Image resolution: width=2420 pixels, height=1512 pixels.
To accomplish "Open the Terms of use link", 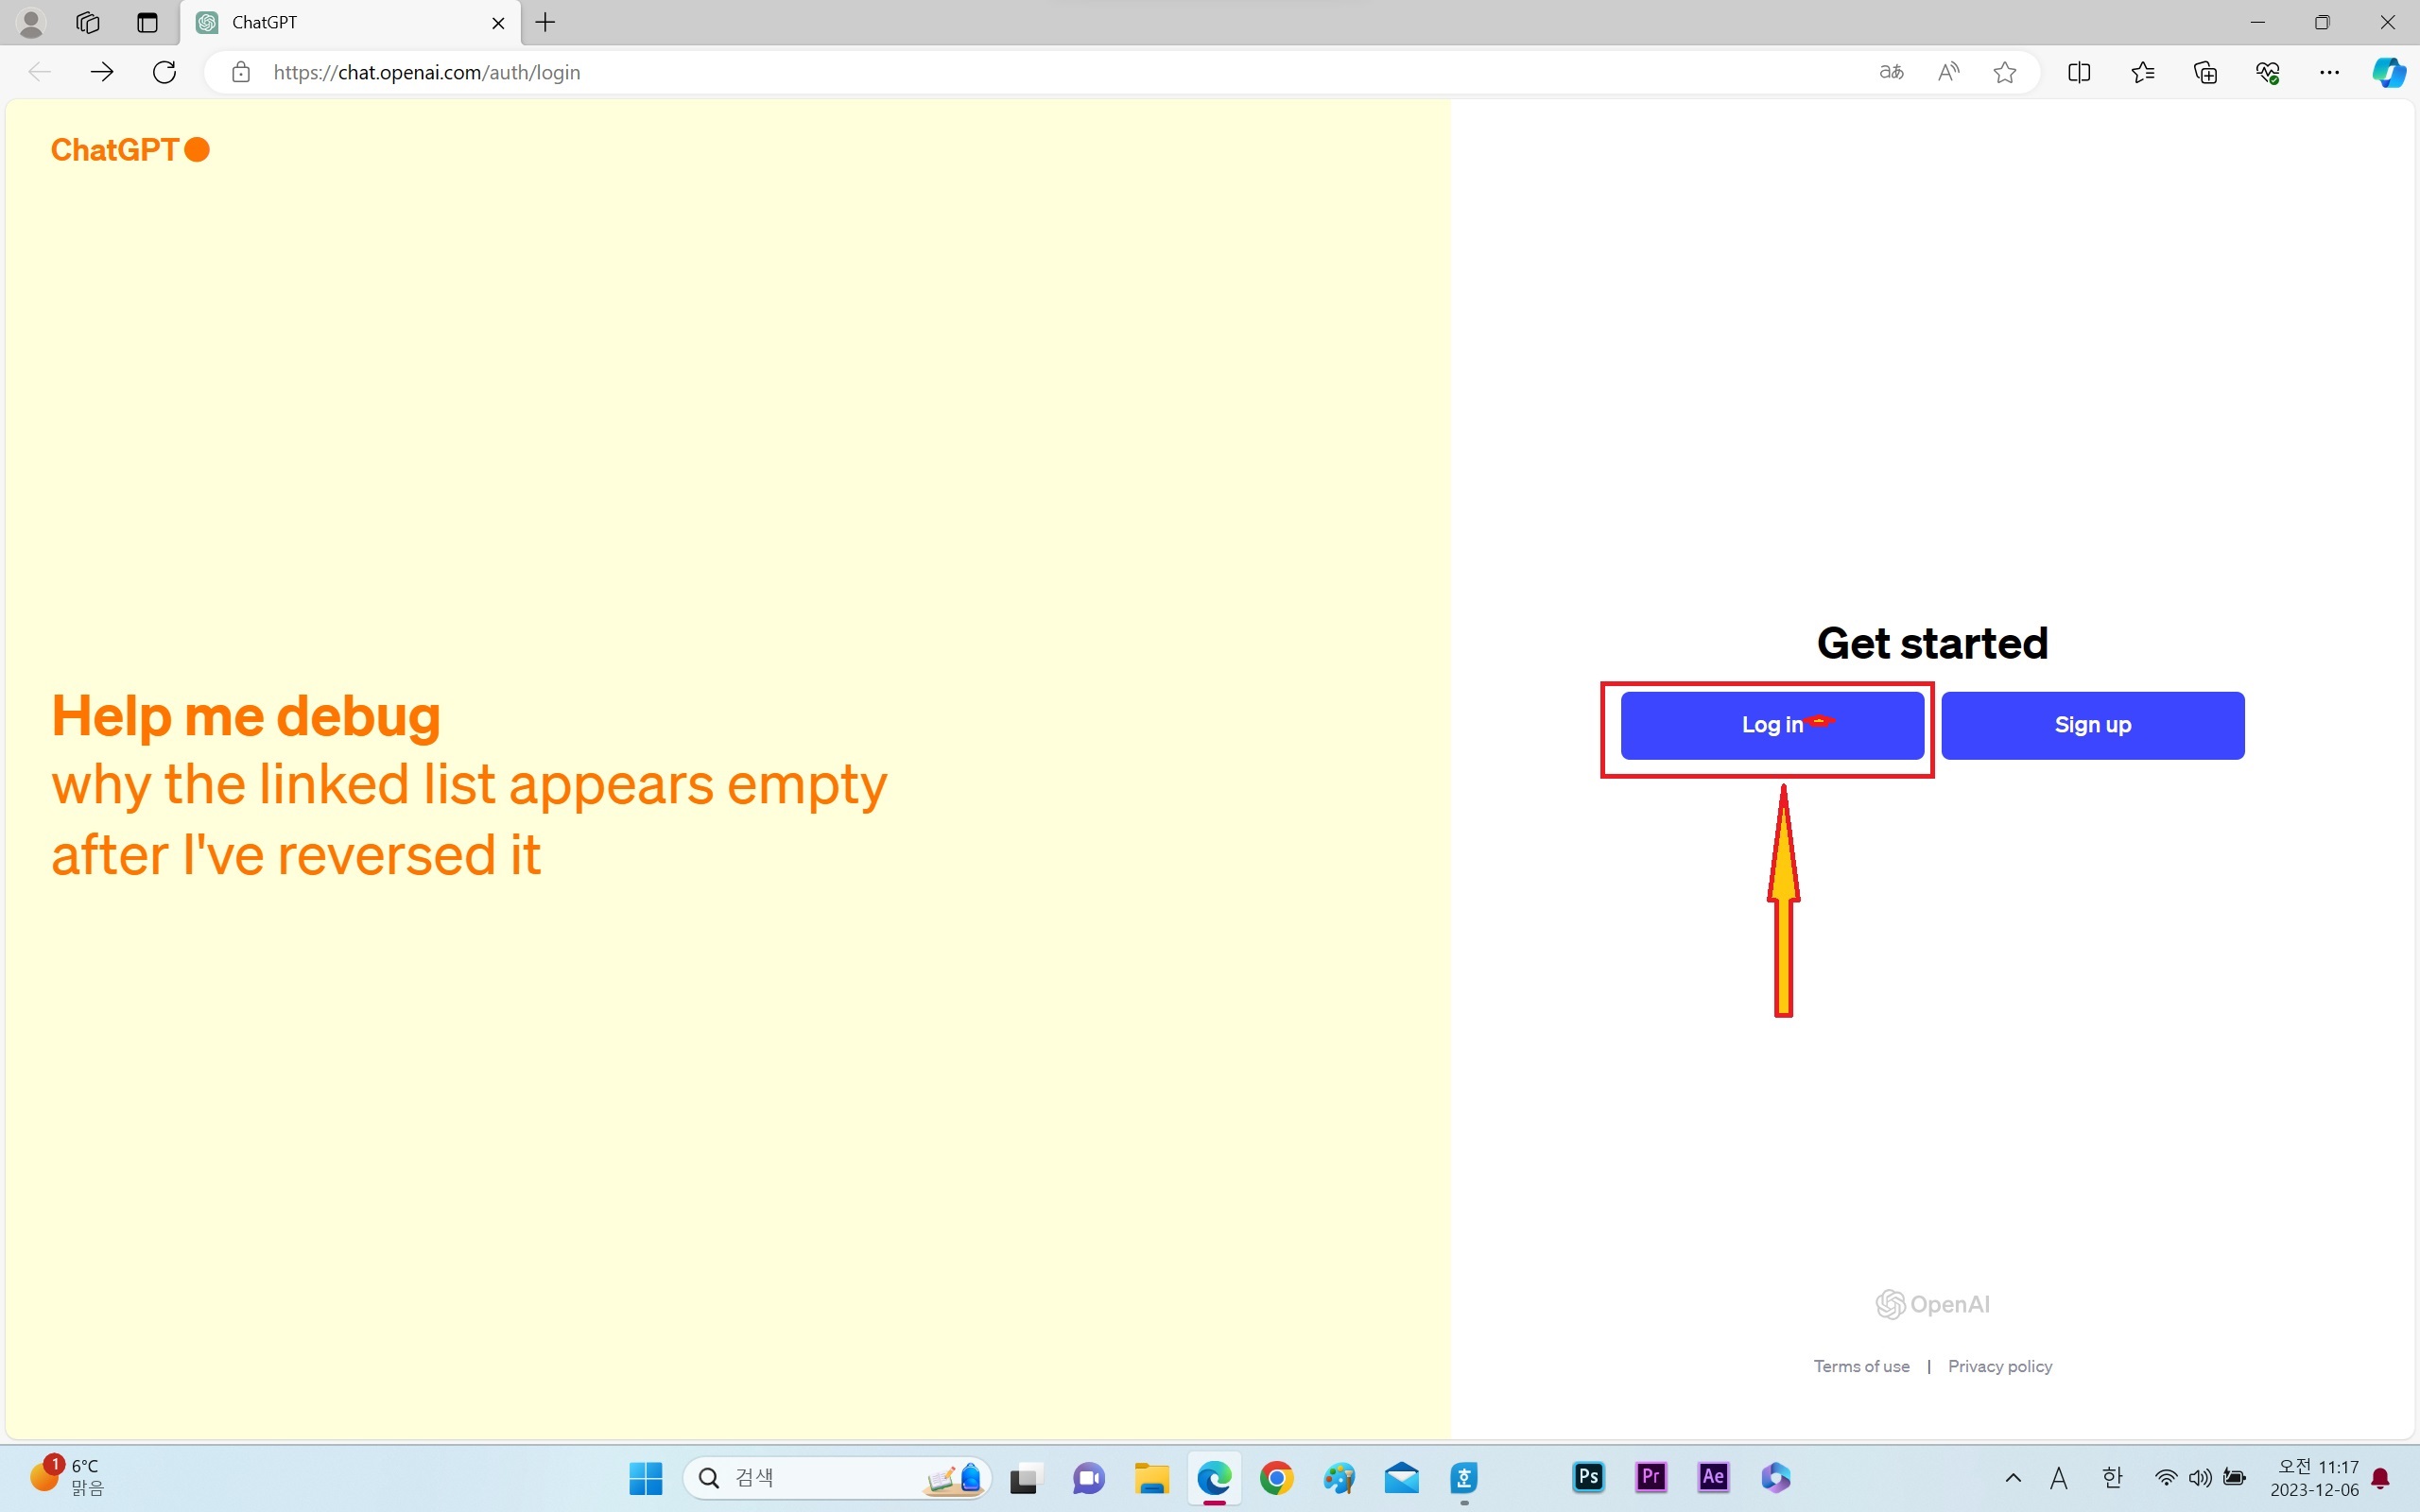I will (x=1861, y=1366).
